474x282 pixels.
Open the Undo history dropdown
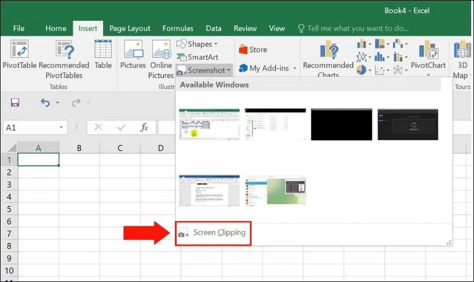58,103
